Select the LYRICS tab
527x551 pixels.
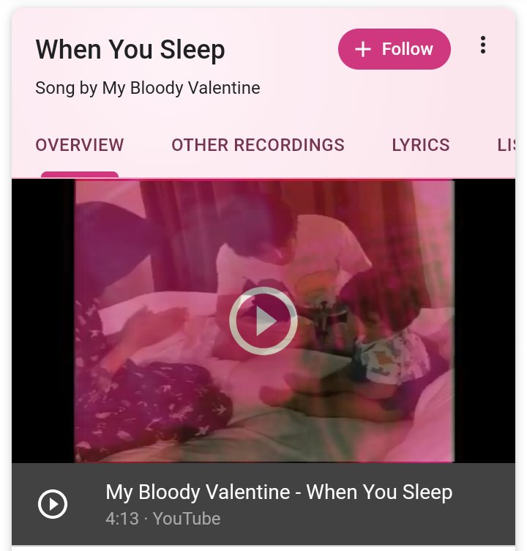point(421,145)
